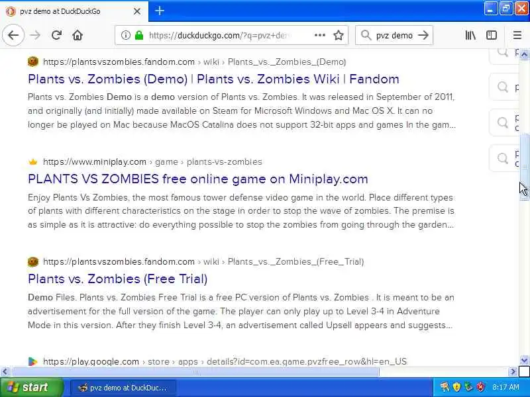
Task: Select pvz demo at DuckDuc... taskbar button
Action: (x=123, y=388)
